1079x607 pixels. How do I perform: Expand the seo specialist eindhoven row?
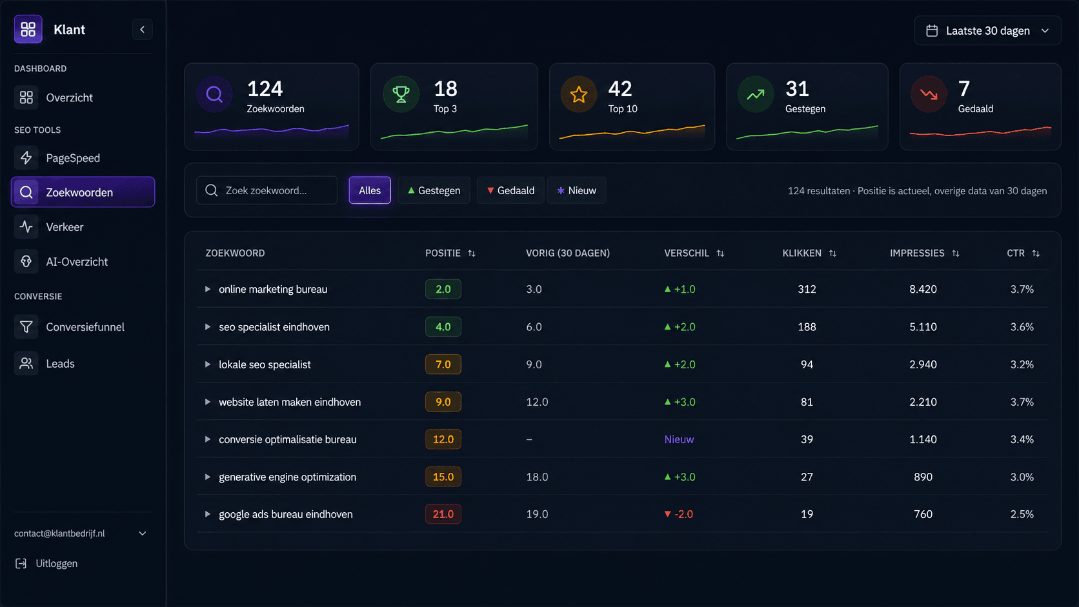(x=207, y=327)
